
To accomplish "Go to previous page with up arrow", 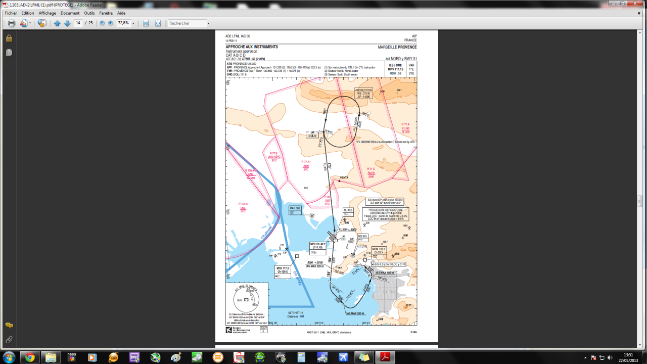I will (57, 23).
